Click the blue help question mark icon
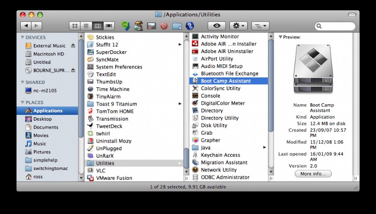The height and width of the screenshot is (214, 376). pos(190,26)
